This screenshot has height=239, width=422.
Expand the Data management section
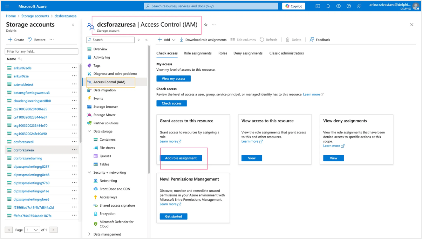pos(89,234)
